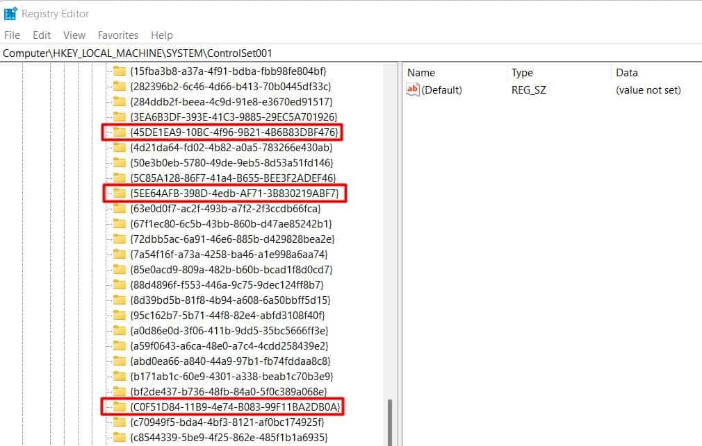Click folder icon of {C0F51D84-11B9-4e74-B083-99F11BA2DB0A}
The width and height of the screenshot is (702, 446).
click(120, 406)
